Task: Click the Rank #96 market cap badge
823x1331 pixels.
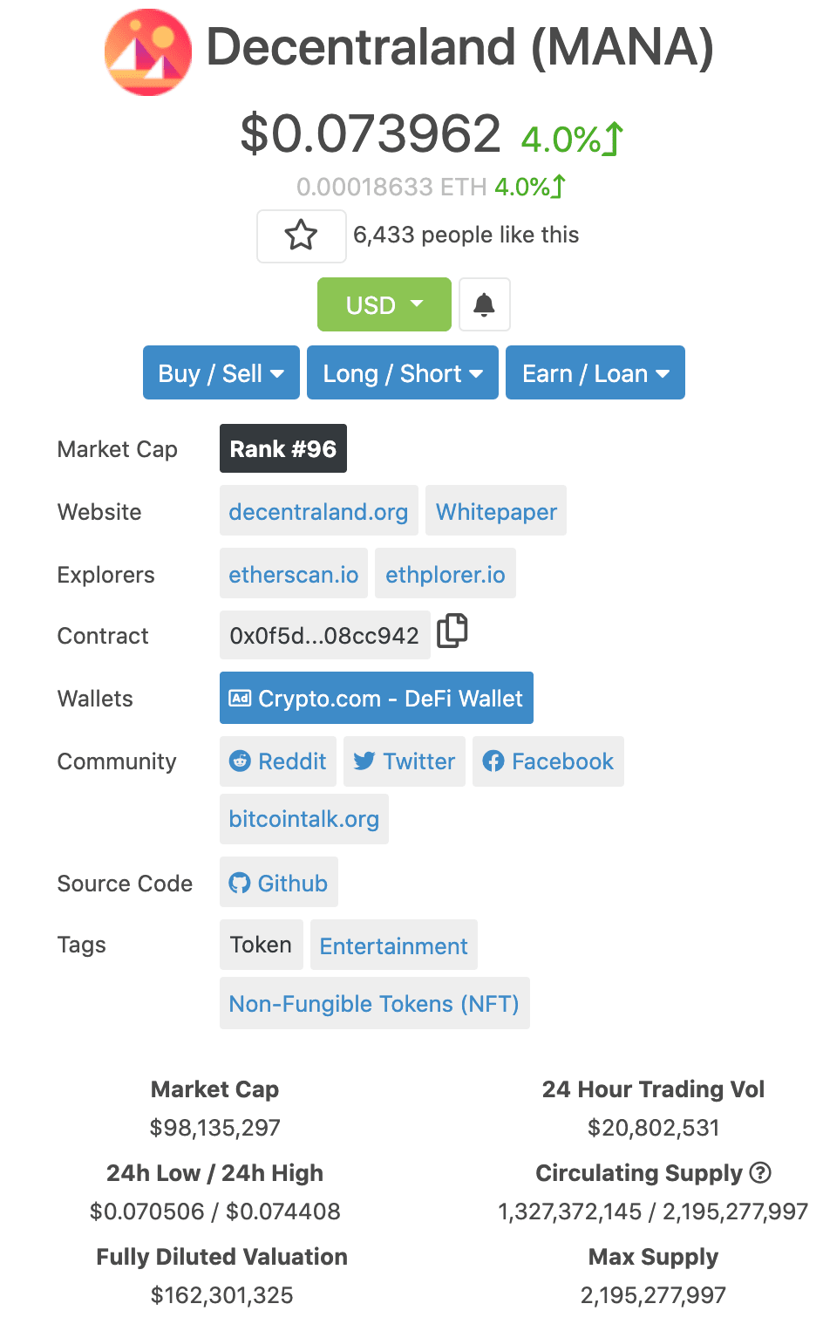Action: point(282,448)
